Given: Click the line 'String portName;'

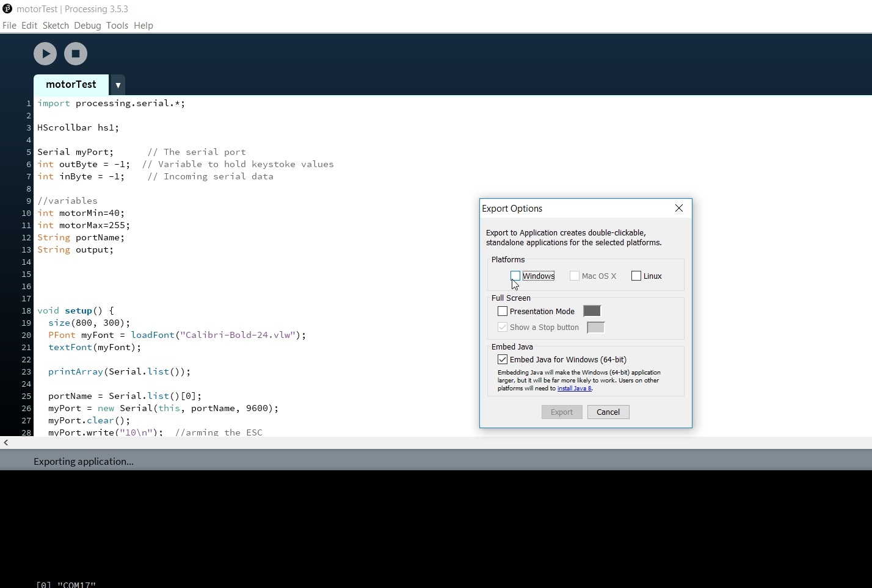Looking at the screenshot, I should 81,237.
